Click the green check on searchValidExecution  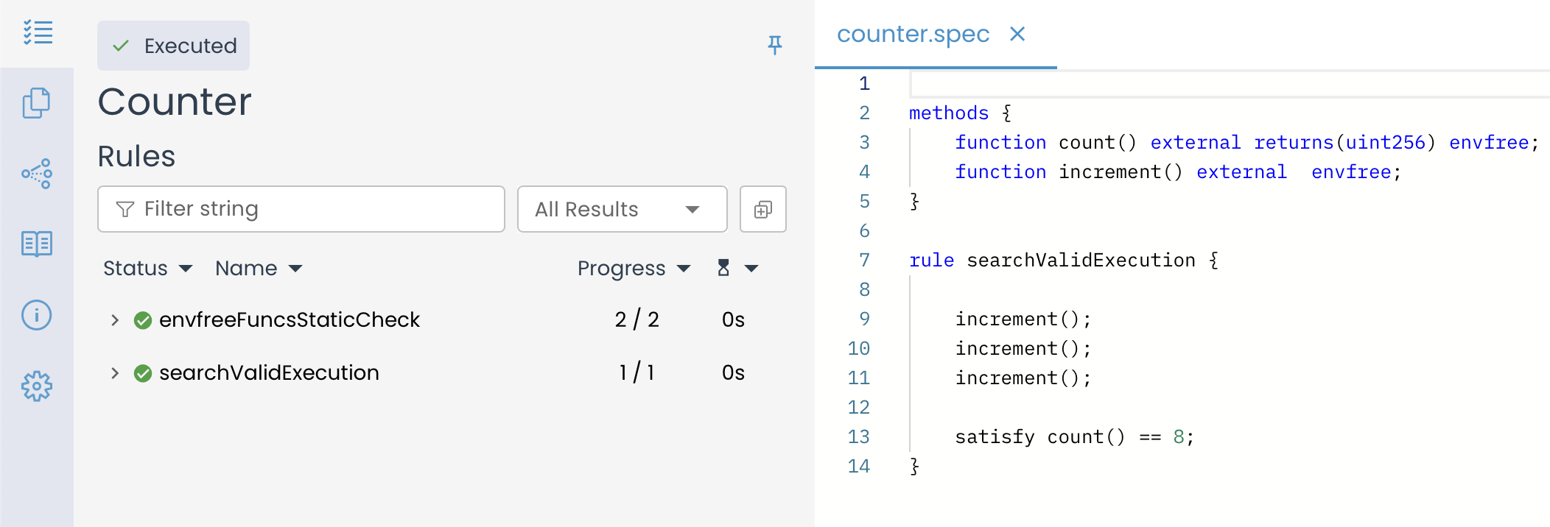pos(143,373)
